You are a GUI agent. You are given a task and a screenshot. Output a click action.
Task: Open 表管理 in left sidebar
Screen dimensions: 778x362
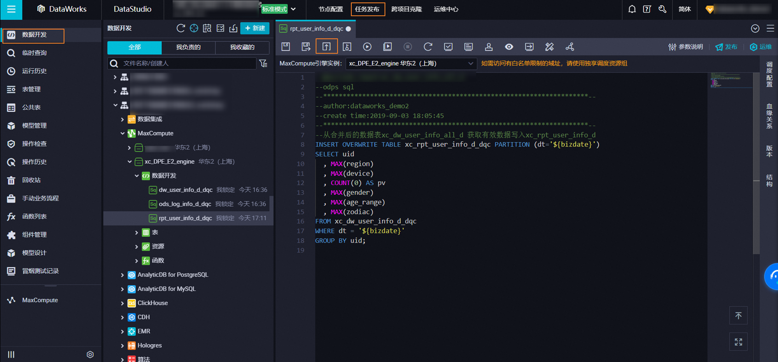(x=31, y=89)
